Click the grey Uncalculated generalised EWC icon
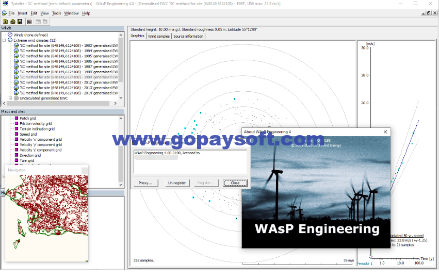This screenshot has height=280, width=439. point(16,98)
